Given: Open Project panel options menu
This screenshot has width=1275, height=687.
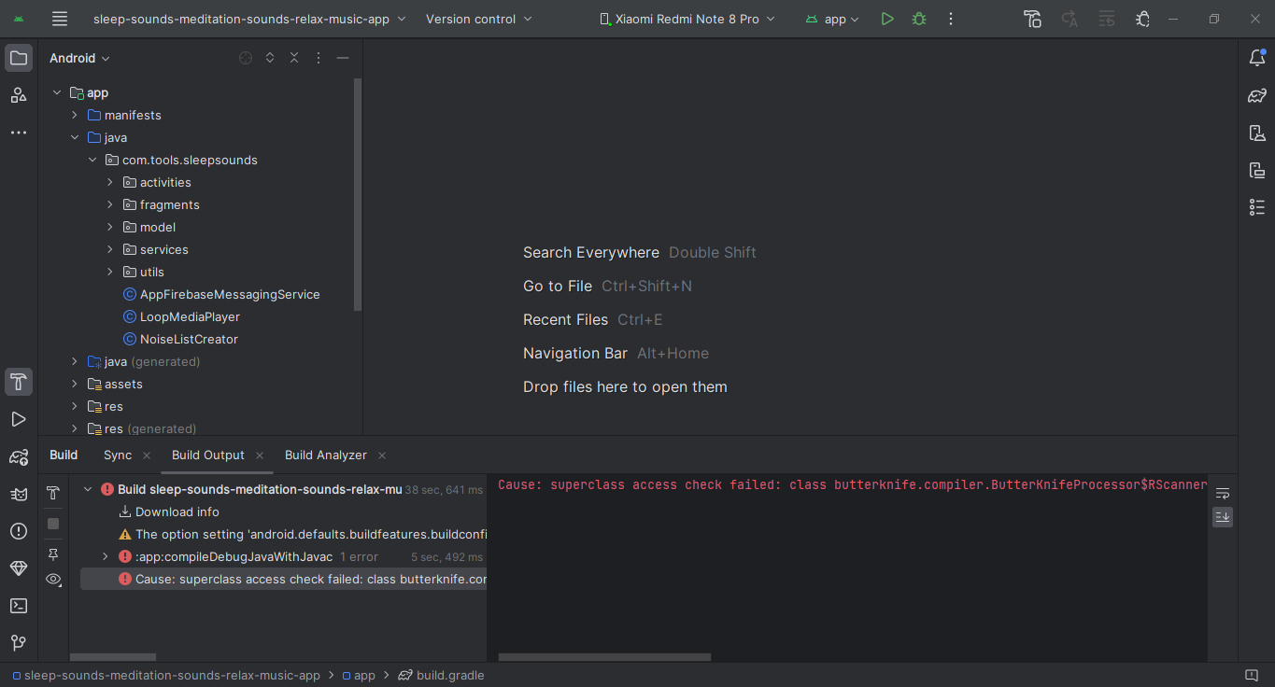Looking at the screenshot, I should pyautogui.click(x=319, y=58).
